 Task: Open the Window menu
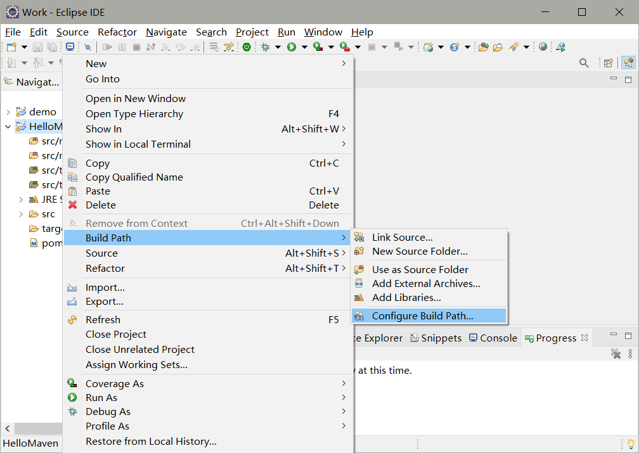coord(323,32)
